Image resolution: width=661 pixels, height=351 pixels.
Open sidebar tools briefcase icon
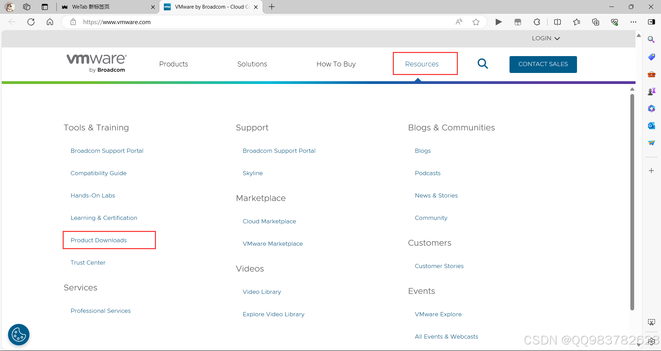tap(651, 74)
